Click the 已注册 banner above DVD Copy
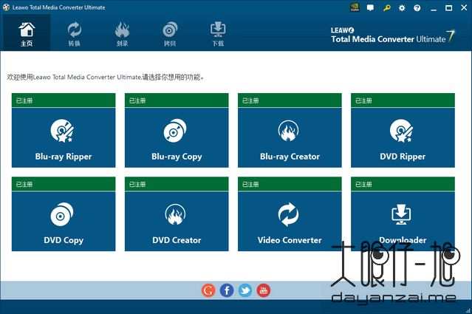 (x=64, y=184)
